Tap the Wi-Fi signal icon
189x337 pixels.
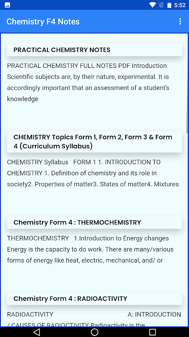(x=152, y=5)
